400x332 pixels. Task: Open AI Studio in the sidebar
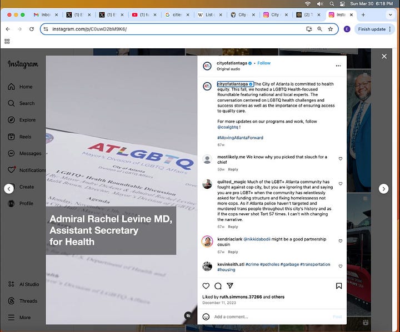[23, 284]
